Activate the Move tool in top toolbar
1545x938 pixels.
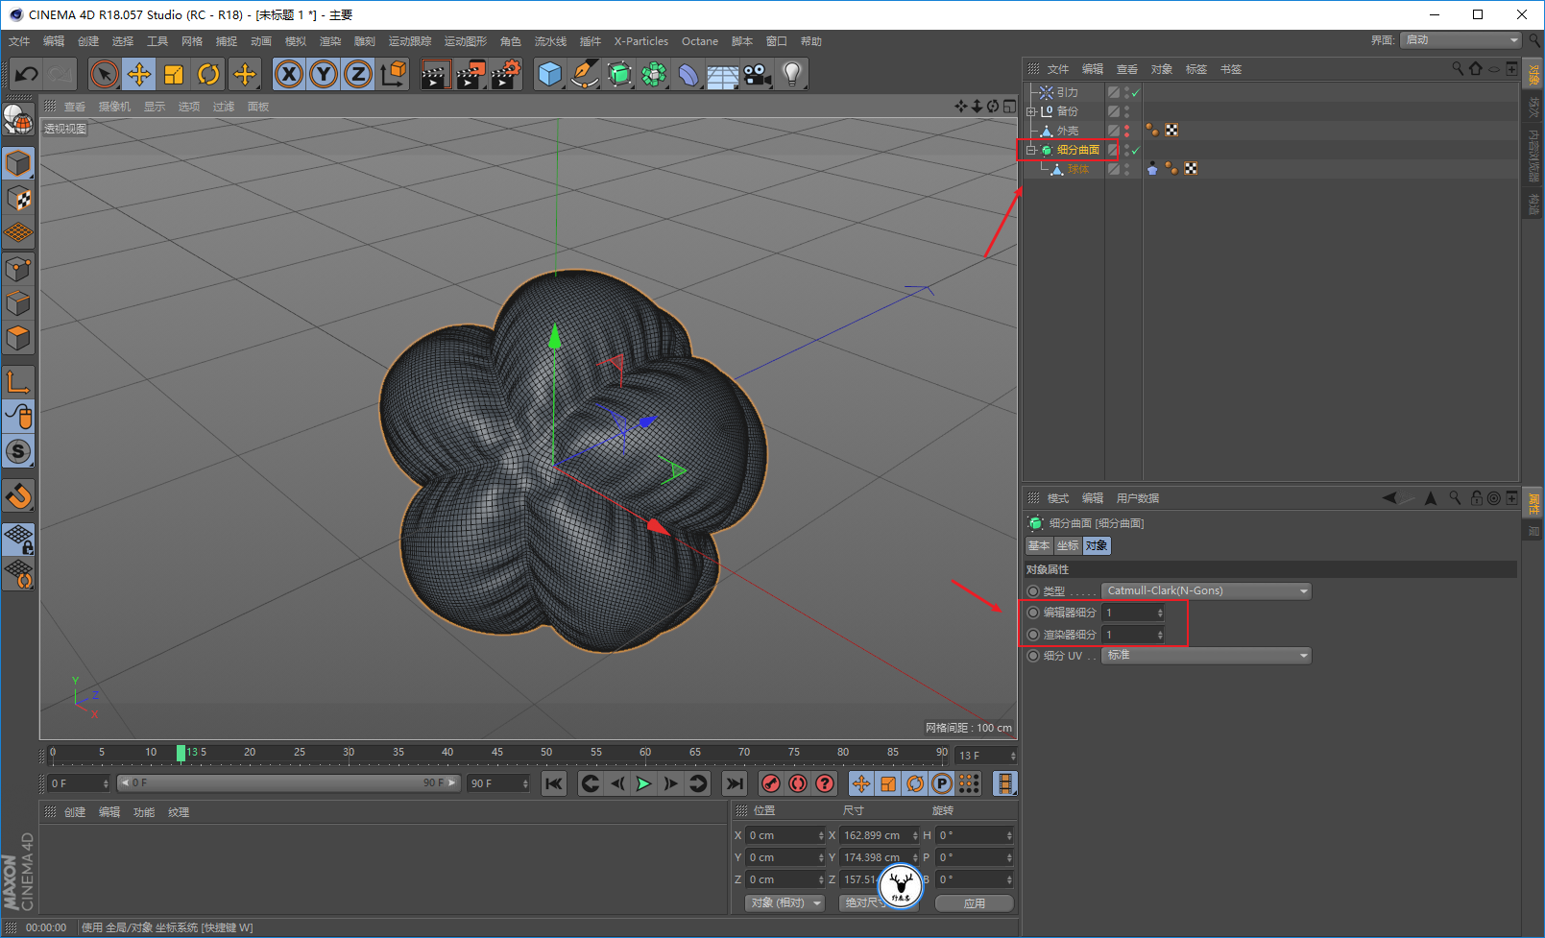point(139,74)
